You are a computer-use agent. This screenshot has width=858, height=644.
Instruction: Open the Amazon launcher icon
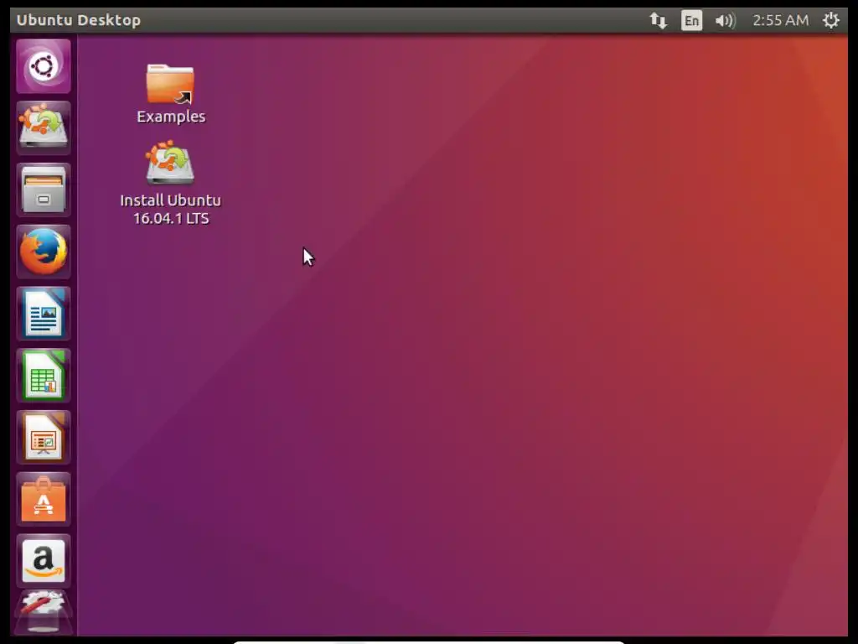pyautogui.click(x=44, y=561)
